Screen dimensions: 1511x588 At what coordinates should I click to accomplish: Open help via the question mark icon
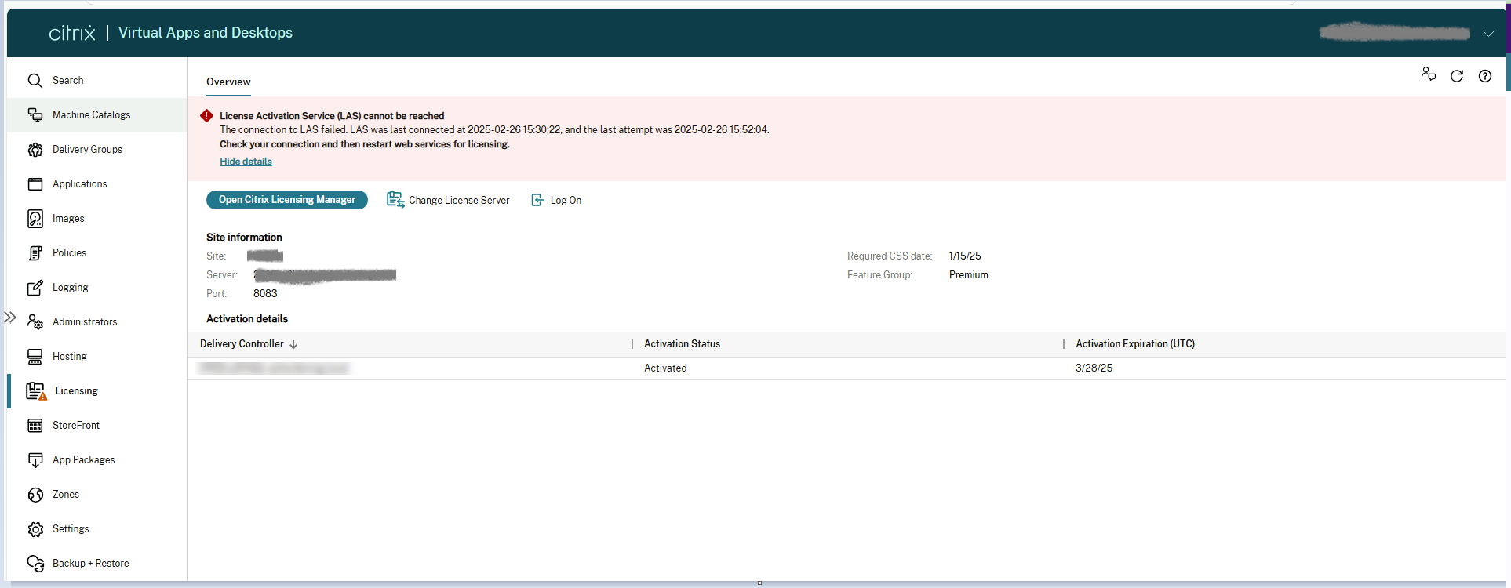pyautogui.click(x=1485, y=76)
